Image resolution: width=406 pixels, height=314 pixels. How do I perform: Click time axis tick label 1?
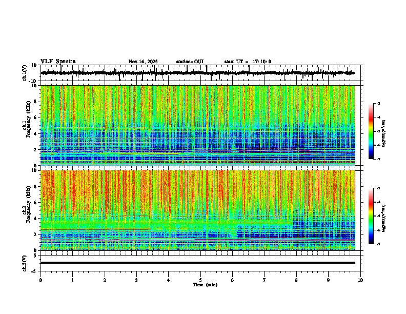pos(72,280)
